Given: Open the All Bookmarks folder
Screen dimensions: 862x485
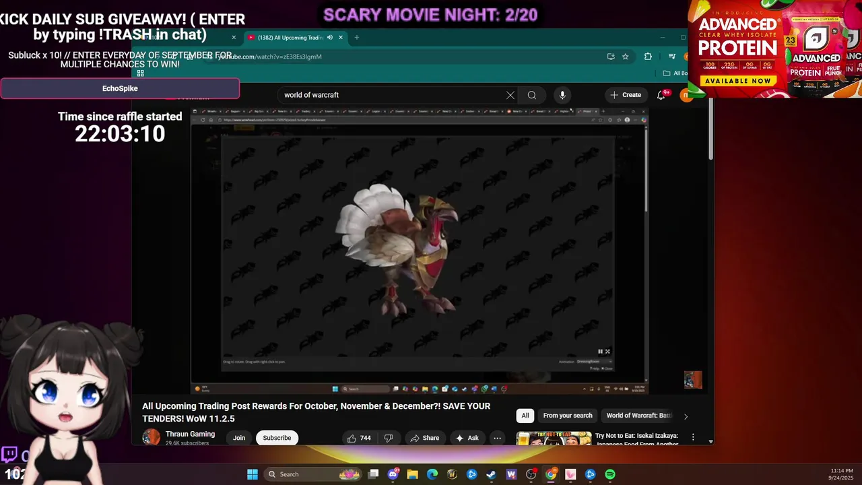Looking at the screenshot, I should click(x=675, y=73).
